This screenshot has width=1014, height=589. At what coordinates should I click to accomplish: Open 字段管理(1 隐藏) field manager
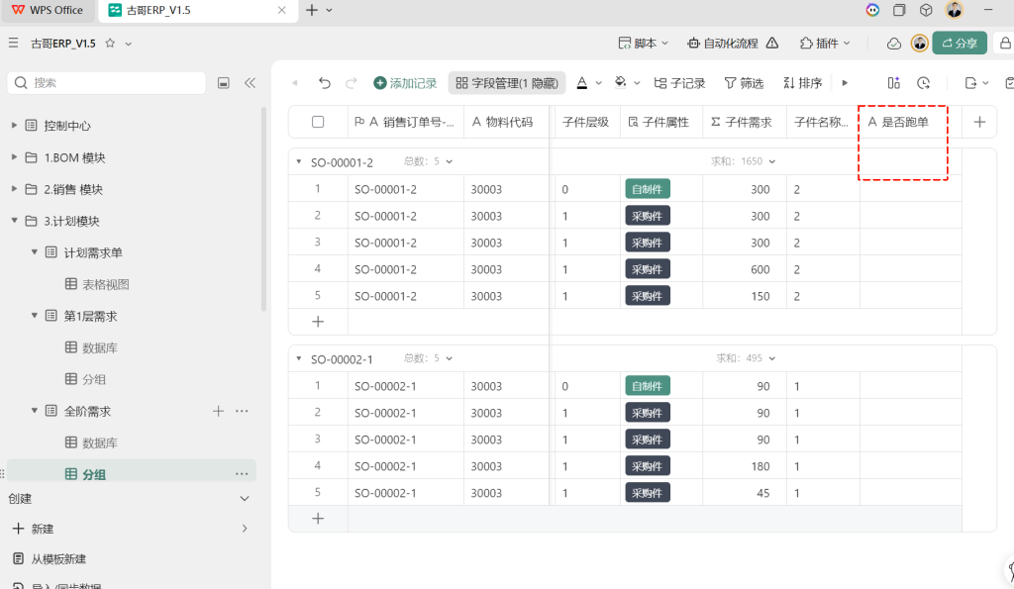(507, 83)
